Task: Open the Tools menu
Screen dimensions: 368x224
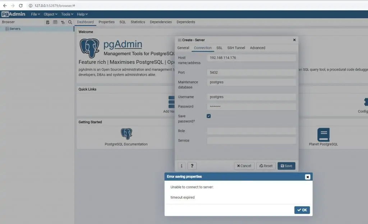Action: [66, 14]
